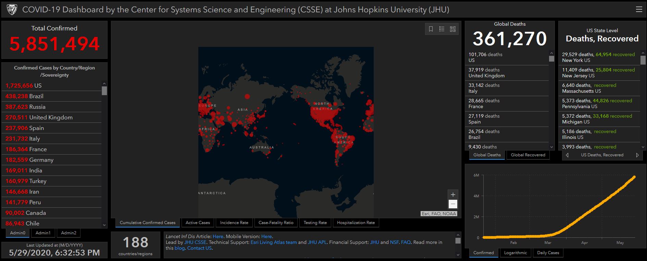The width and height of the screenshot is (647, 261).
Task: Follow the JHU CSSE link
Action: tap(195, 242)
